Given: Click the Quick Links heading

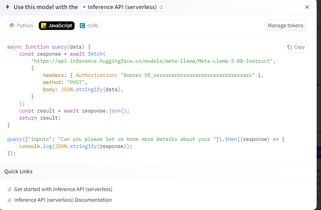Looking at the screenshot, I should [x=19, y=172].
